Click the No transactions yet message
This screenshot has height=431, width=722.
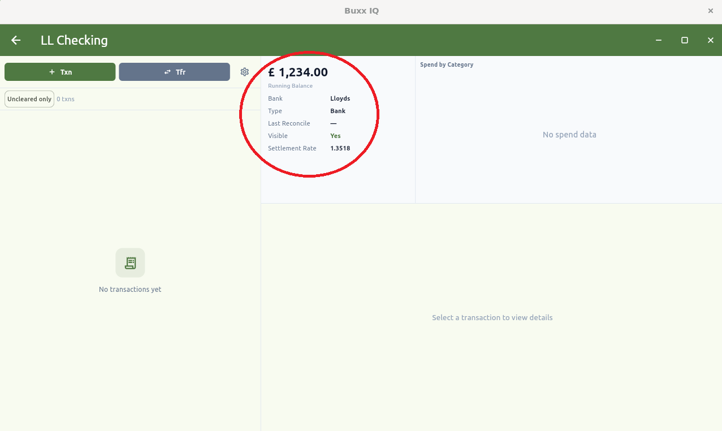point(130,289)
